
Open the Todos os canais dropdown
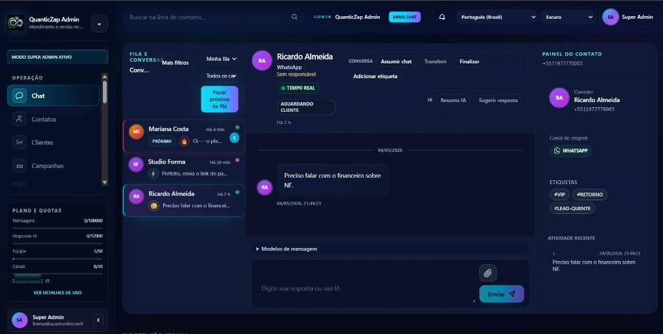tap(219, 76)
